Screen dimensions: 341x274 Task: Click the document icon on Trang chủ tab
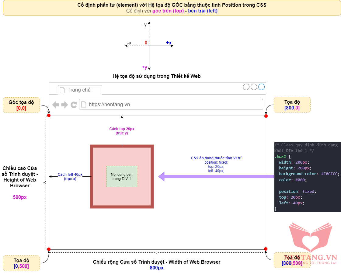(x=62, y=90)
